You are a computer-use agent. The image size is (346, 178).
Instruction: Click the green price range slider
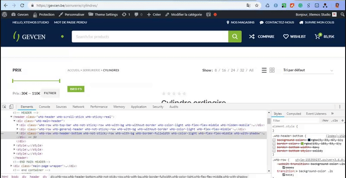coord(36,81)
